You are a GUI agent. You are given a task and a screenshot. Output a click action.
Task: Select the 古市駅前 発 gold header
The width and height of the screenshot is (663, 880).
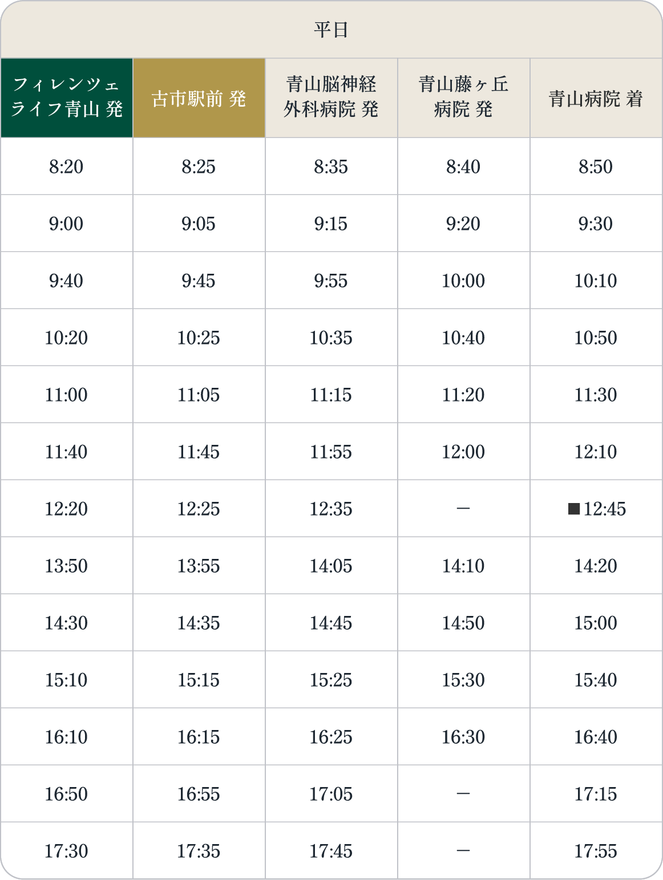click(199, 98)
